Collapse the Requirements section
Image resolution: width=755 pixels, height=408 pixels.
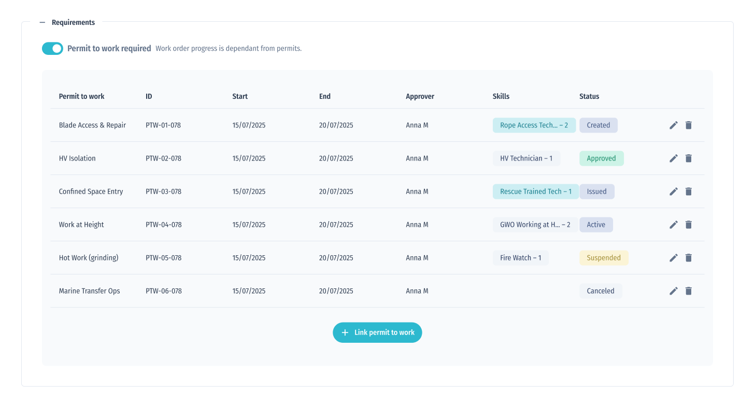[42, 23]
